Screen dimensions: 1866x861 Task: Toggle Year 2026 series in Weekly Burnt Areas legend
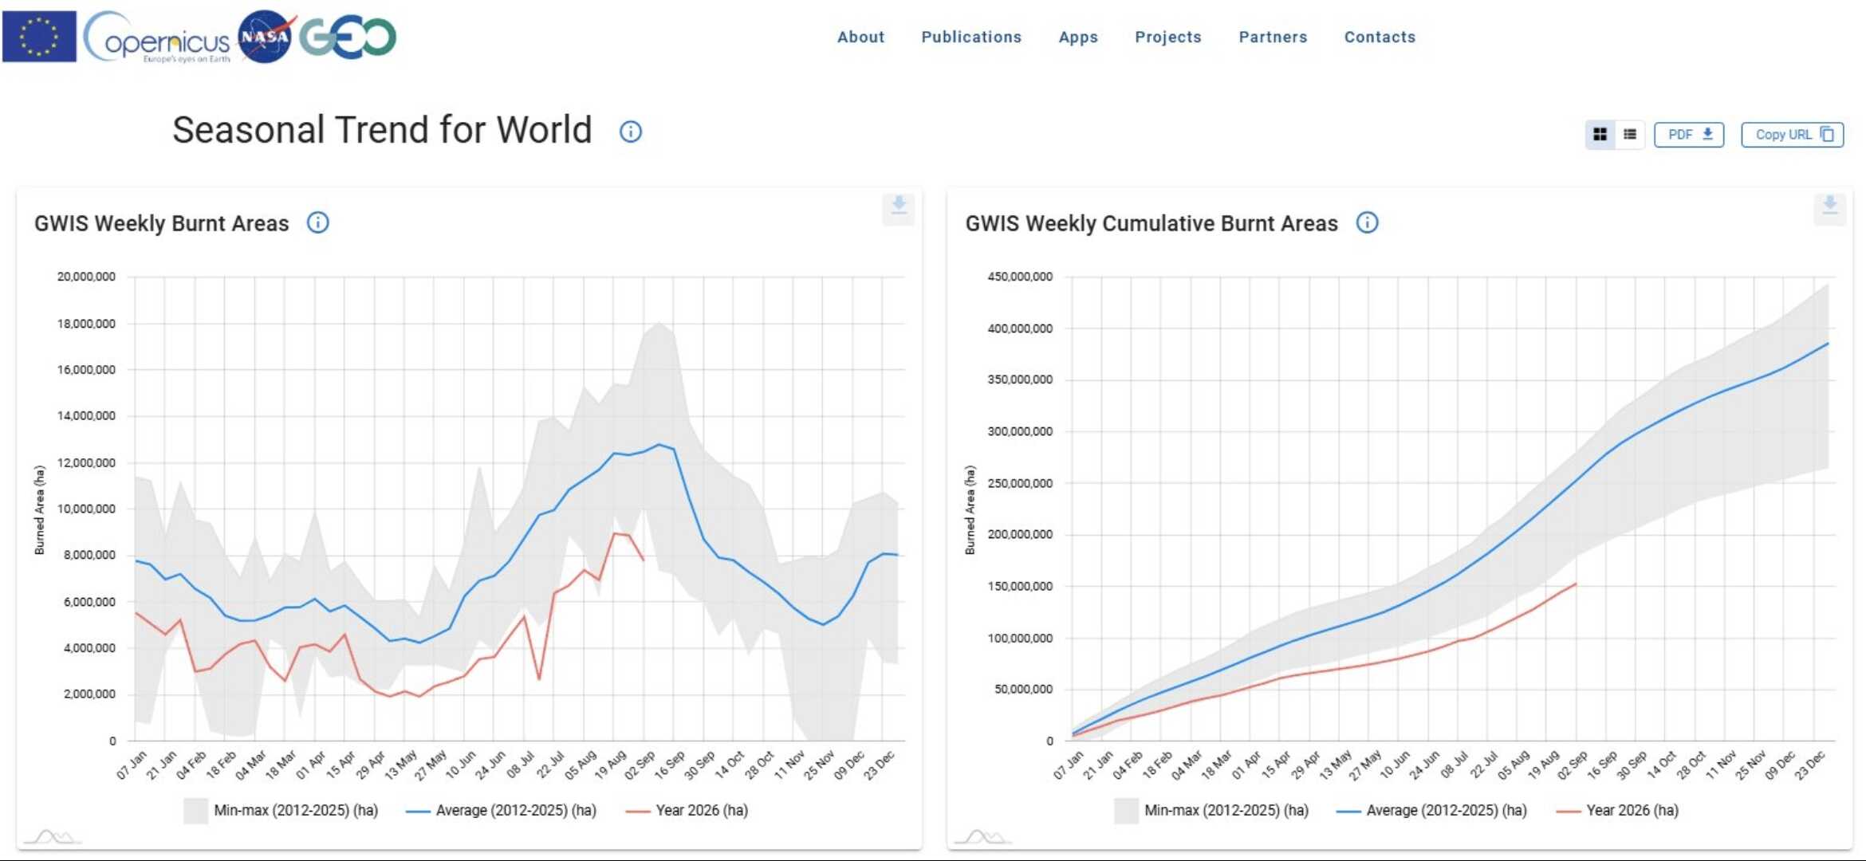[687, 811]
